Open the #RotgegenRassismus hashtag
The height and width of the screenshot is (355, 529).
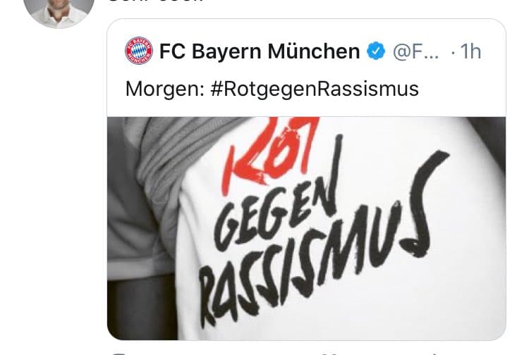point(314,89)
